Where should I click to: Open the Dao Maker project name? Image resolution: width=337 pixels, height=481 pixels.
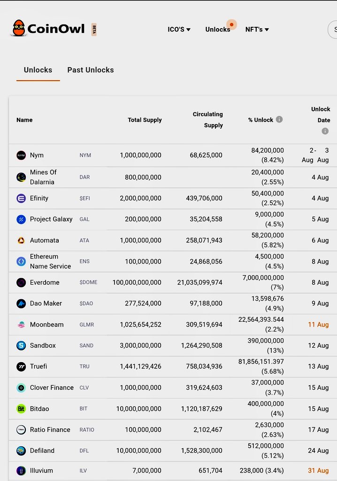point(46,303)
